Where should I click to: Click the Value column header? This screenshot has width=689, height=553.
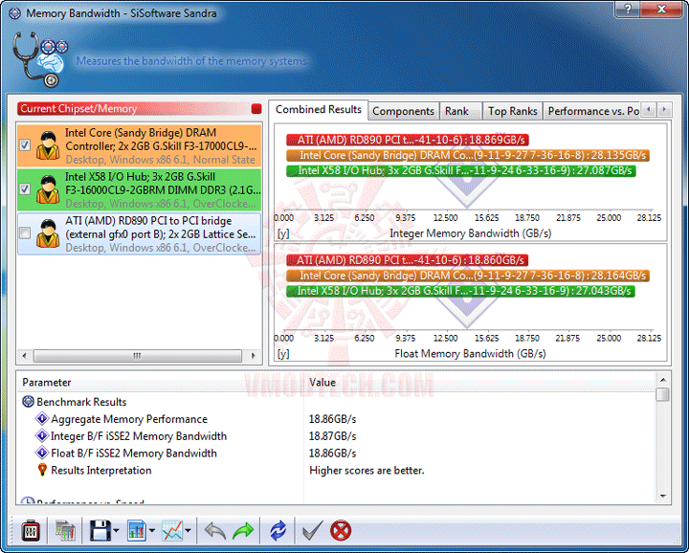479,382
